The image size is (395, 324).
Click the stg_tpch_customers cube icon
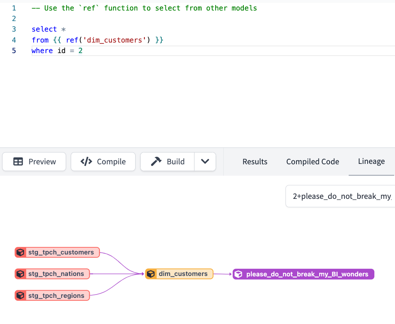(20, 252)
